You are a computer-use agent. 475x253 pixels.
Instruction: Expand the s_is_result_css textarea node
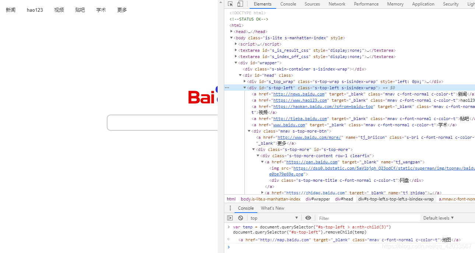236,50
